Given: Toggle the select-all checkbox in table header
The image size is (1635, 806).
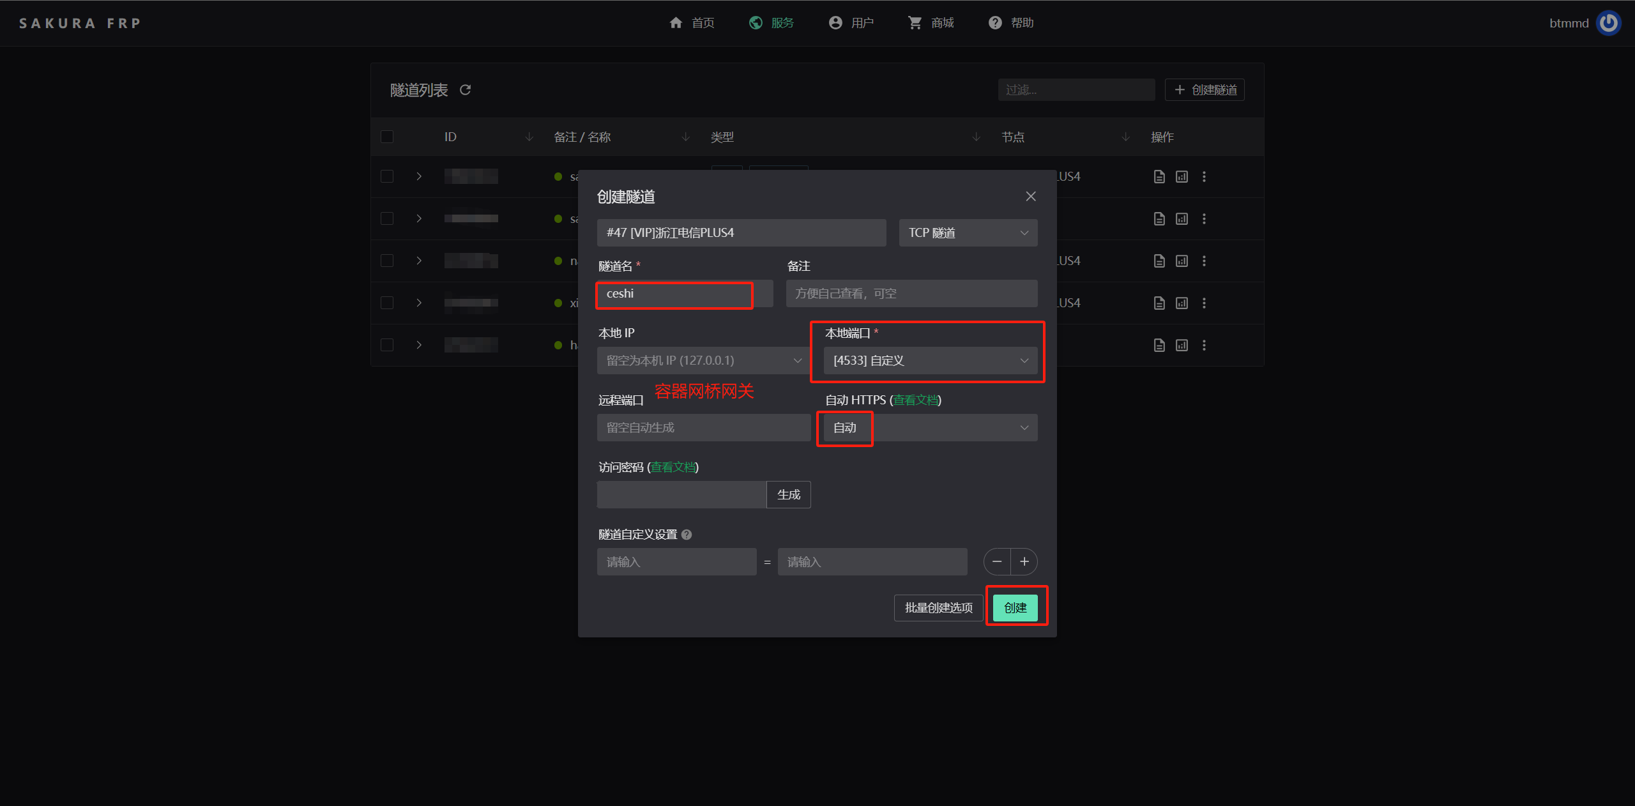Looking at the screenshot, I should (x=387, y=137).
